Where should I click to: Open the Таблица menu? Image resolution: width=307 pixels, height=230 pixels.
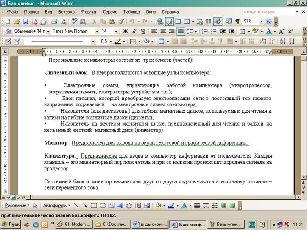click(x=132, y=11)
